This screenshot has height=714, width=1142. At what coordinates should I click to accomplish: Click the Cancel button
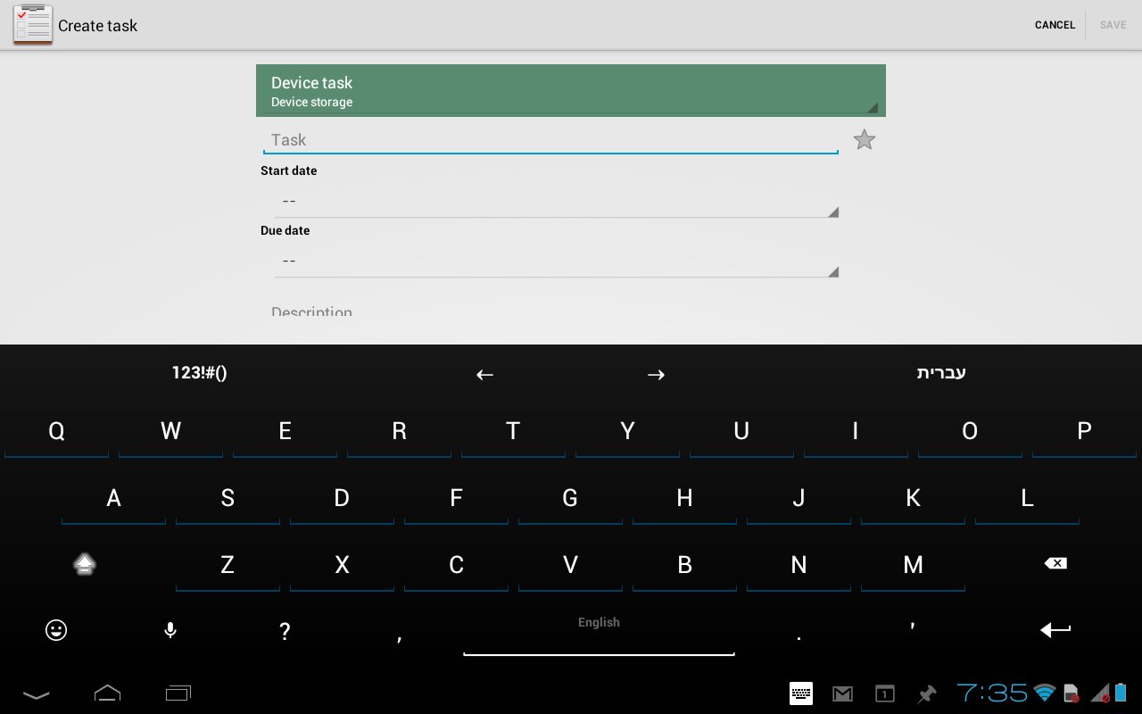(1055, 25)
